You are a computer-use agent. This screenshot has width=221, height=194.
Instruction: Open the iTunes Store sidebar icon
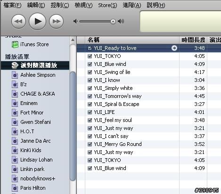tap(15, 44)
